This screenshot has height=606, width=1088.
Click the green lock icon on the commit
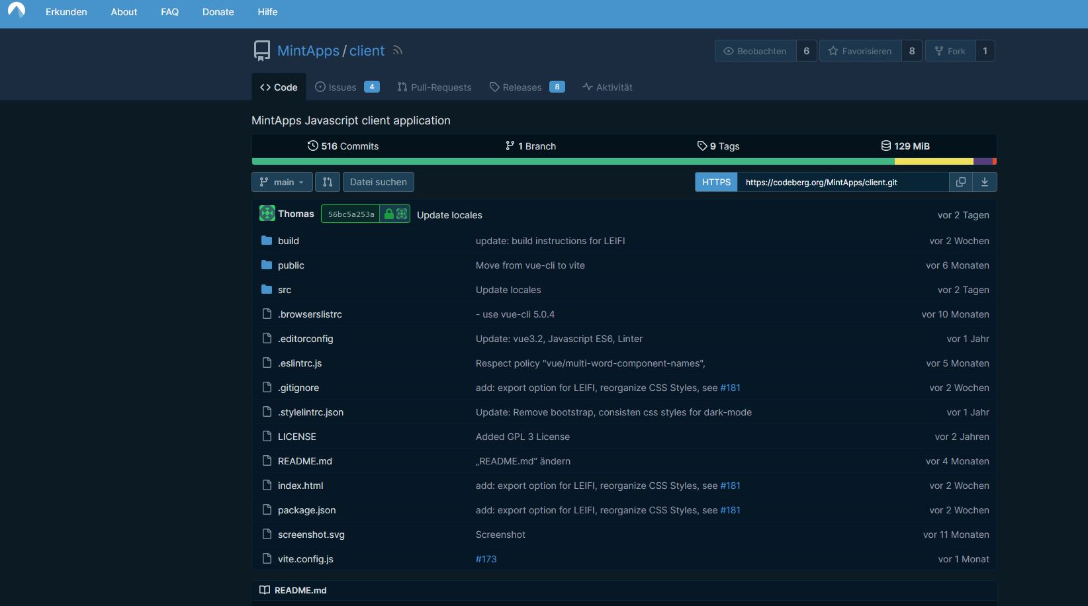click(x=388, y=214)
